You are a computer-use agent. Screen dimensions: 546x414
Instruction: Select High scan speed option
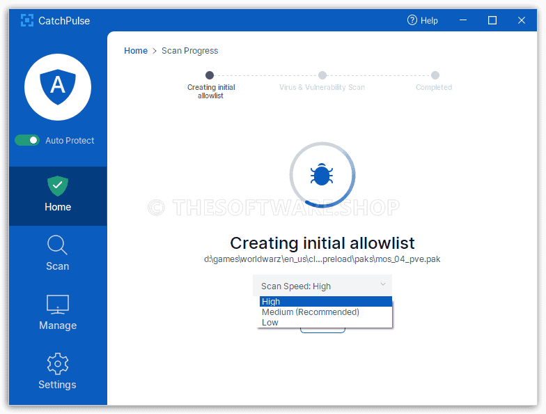tap(326, 301)
